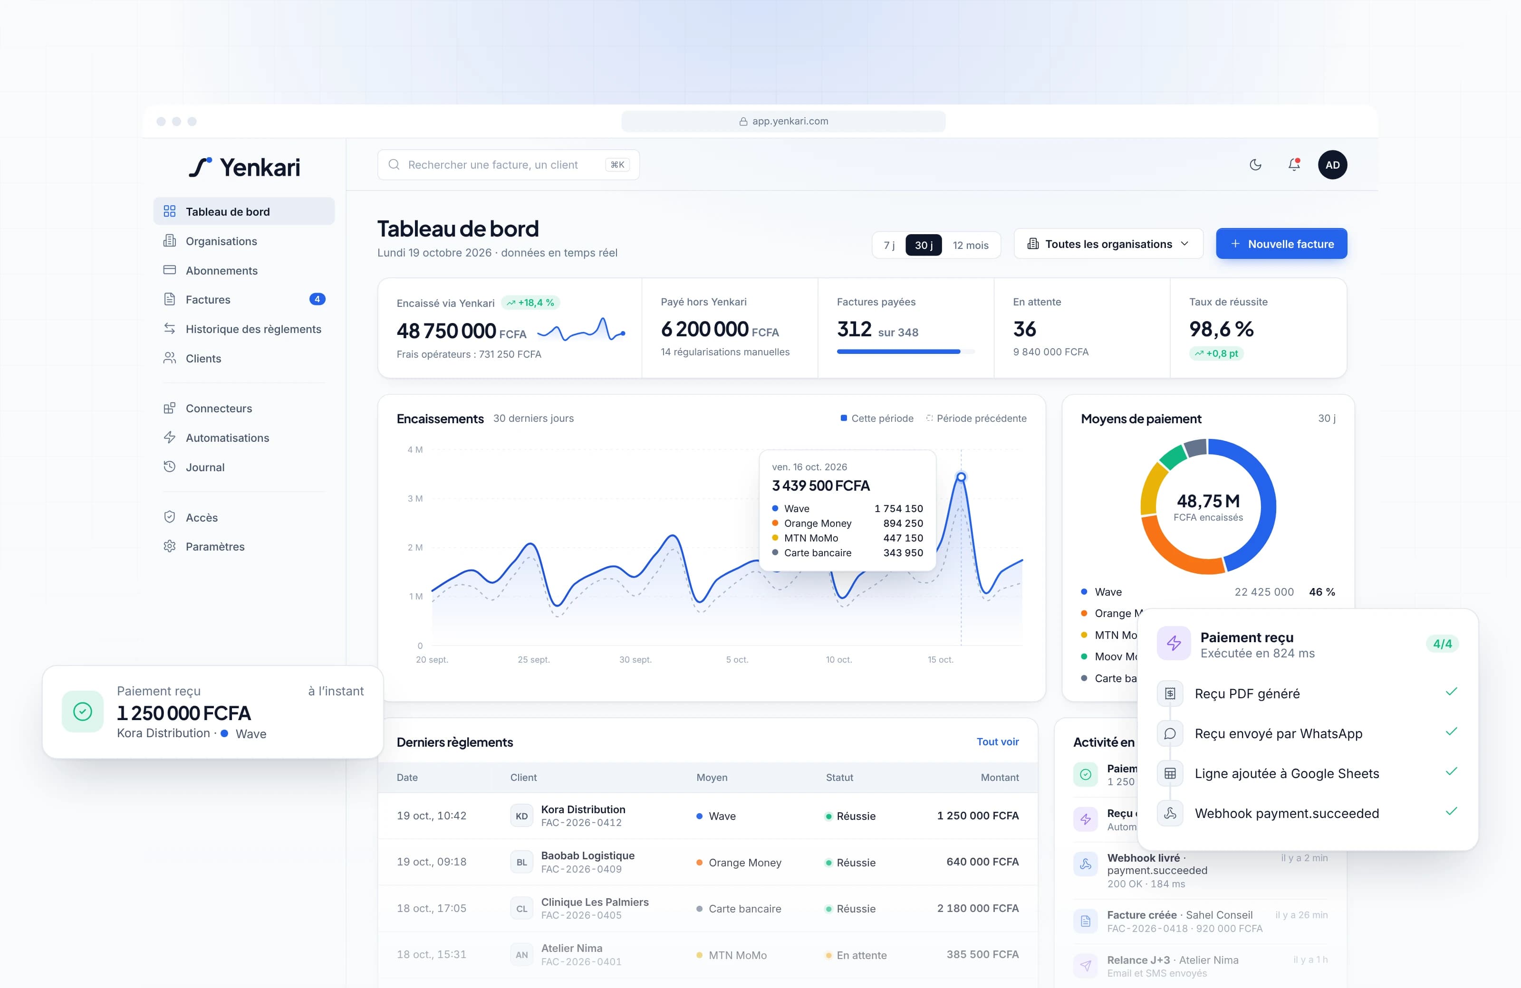Image resolution: width=1521 pixels, height=988 pixels.
Task: Go to the Clients section
Action: pyautogui.click(x=244, y=358)
